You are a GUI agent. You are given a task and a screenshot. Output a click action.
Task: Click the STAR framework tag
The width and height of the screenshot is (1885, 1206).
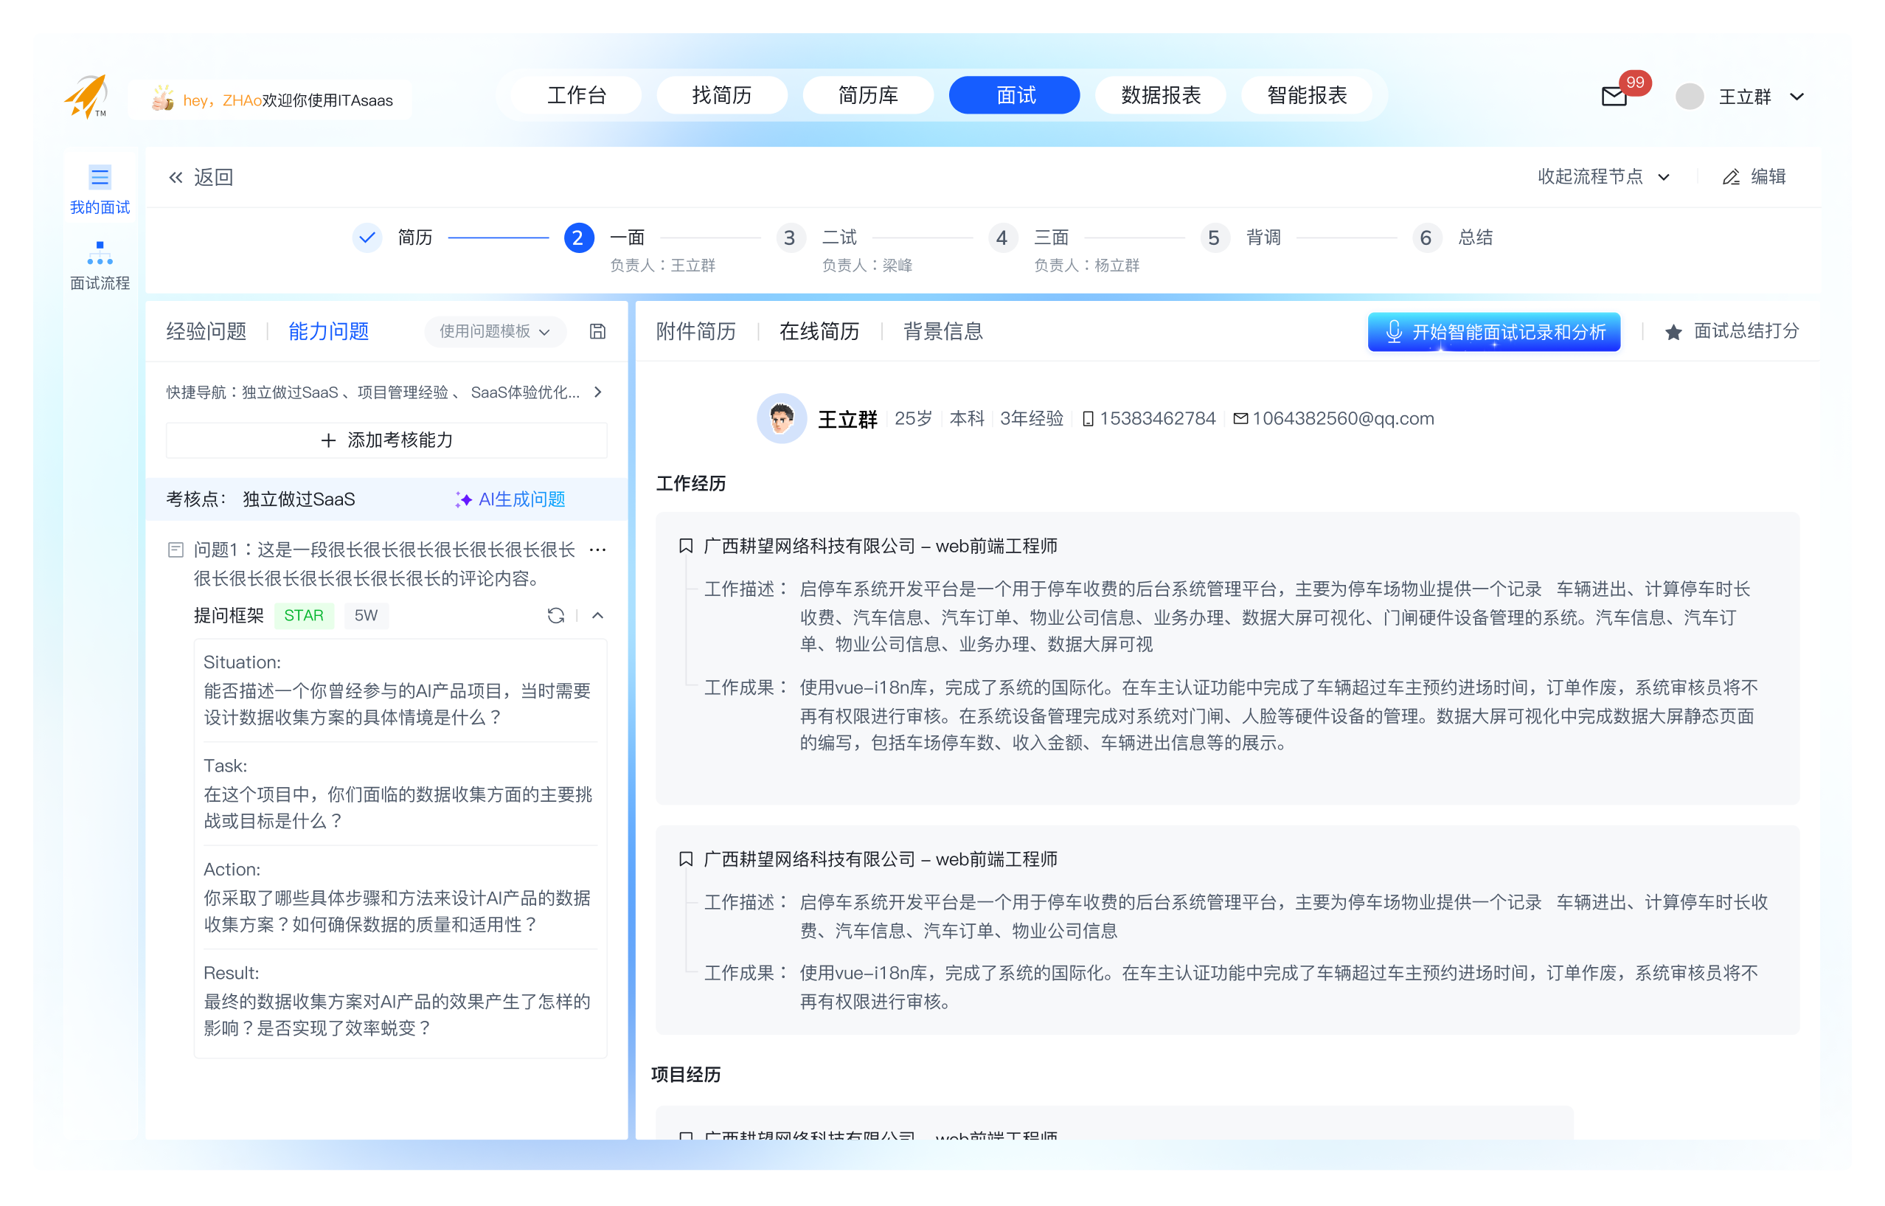[304, 615]
